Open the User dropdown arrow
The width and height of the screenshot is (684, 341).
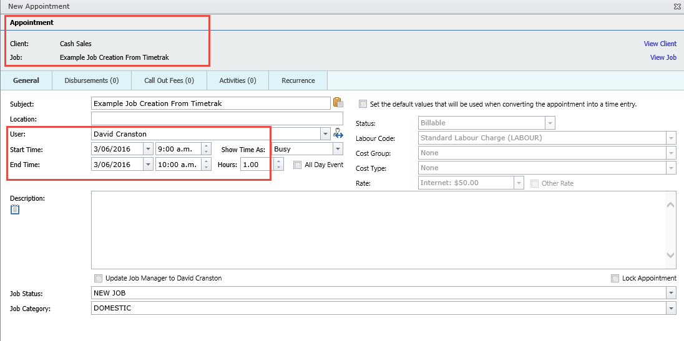click(325, 133)
